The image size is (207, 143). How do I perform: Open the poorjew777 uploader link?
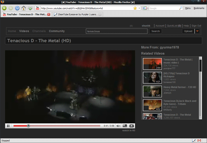(169, 69)
